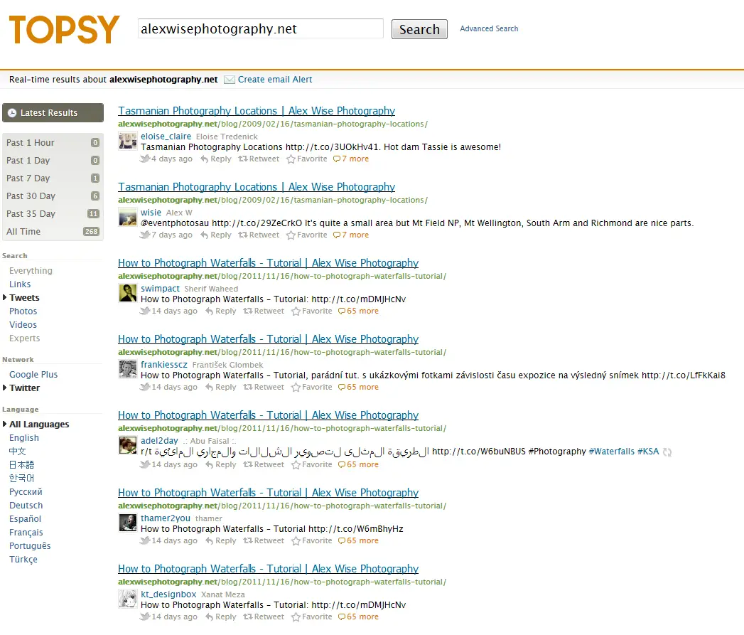Click the favorite star on wisie's tweet
Viewport: 744px width, 635px height.
click(291, 235)
